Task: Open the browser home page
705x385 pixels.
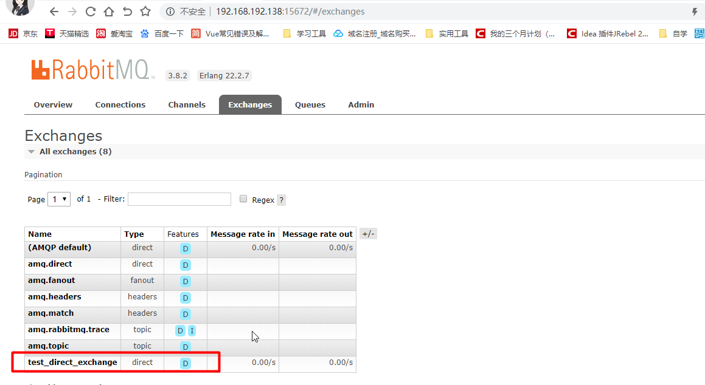Action: (x=109, y=12)
